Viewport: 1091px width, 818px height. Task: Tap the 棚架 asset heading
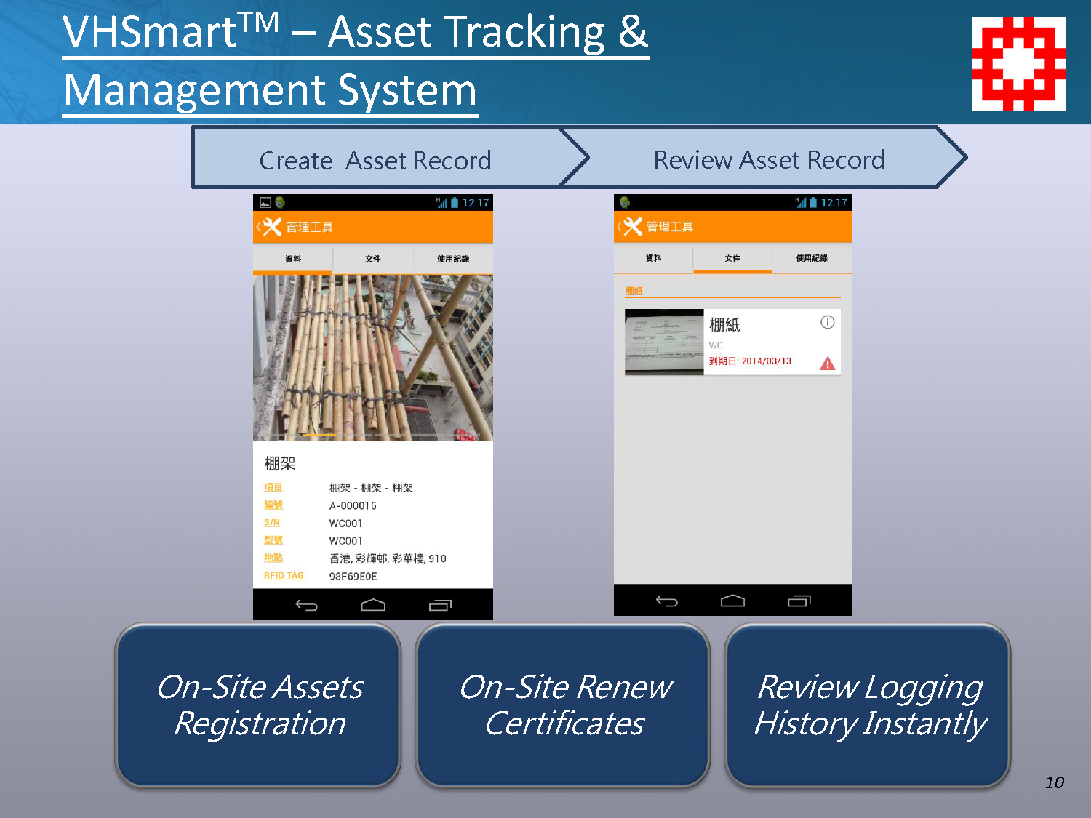pyautogui.click(x=280, y=463)
